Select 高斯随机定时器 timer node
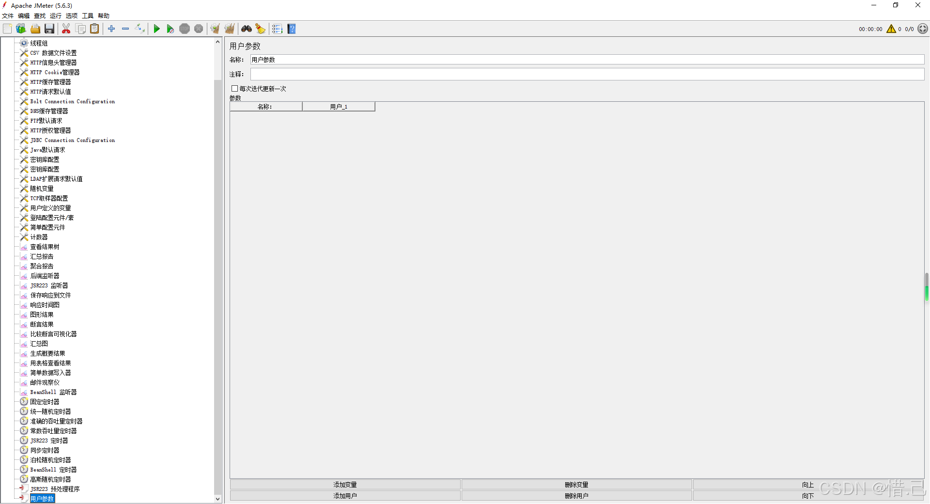This screenshot has height=504, width=930. (x=50, y=479)
